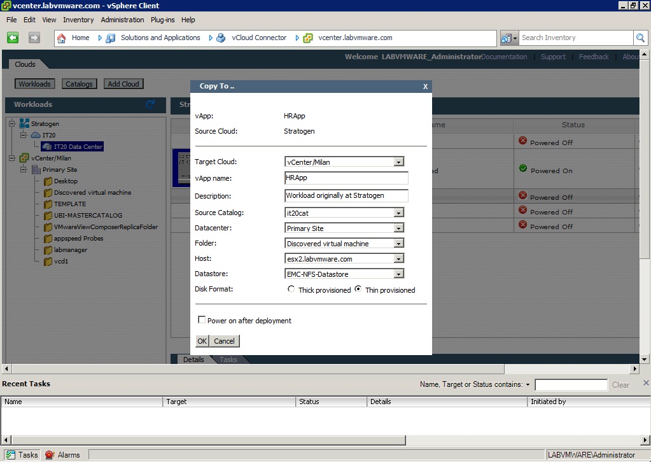Open the Support link
The width and height of the screenshot is (651, 462).
pos(553,57)
